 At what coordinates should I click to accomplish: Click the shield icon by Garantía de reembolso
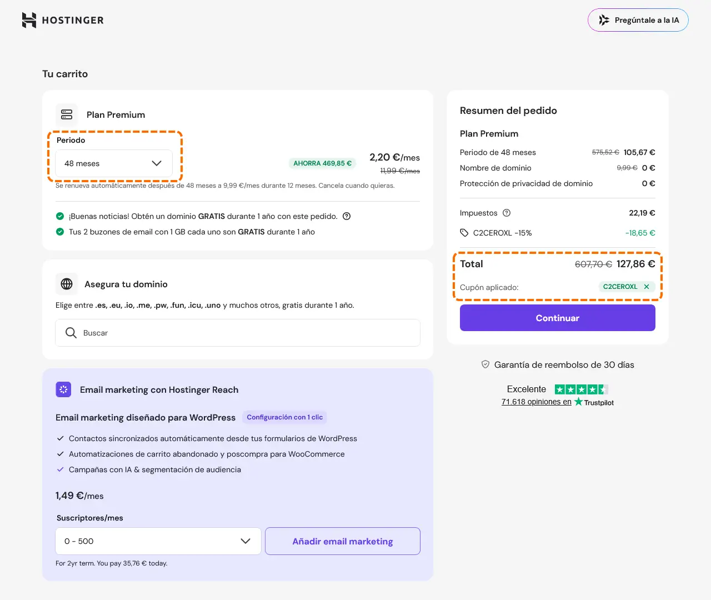[485, 364]
